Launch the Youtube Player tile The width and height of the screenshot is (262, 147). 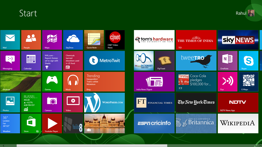52,124
